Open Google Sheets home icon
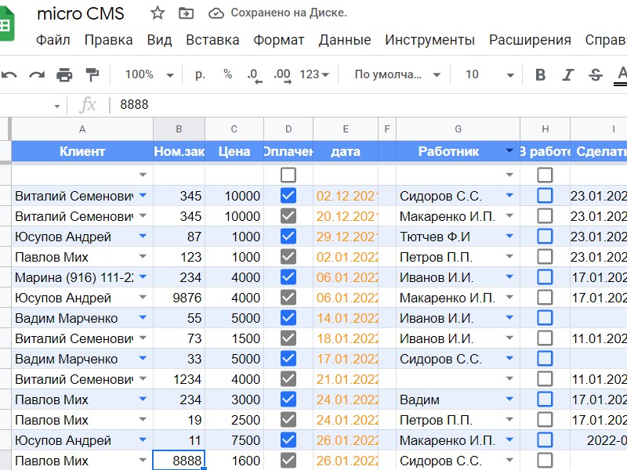Screen dimensions: 627x470 (7, 25)
